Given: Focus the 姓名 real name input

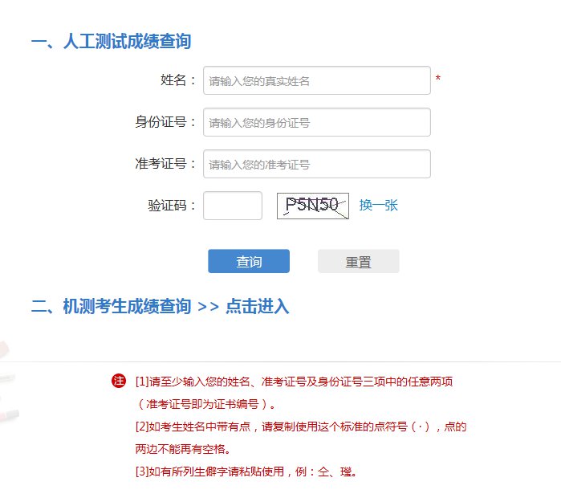Looking at the screenshot, I should pos(316,80).
